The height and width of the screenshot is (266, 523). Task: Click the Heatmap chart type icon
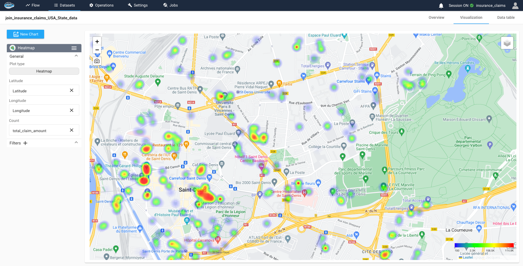[13, 48]
